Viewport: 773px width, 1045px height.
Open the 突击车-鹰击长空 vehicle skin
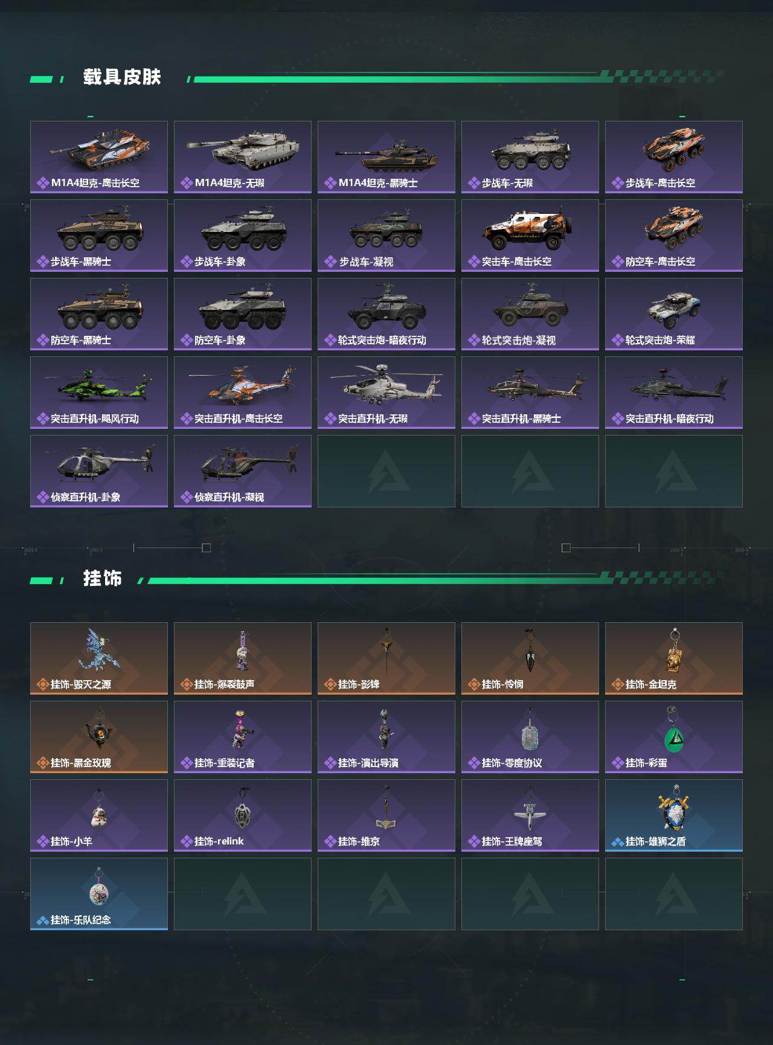tap(530, 236)
